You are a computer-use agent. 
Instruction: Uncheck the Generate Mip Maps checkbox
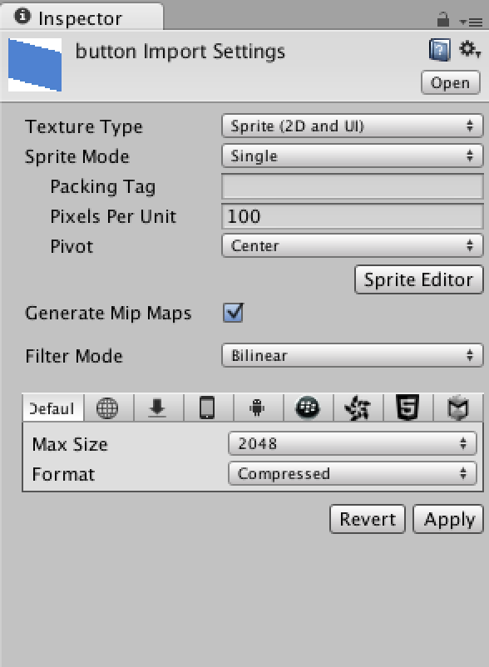tap(233, 313)
